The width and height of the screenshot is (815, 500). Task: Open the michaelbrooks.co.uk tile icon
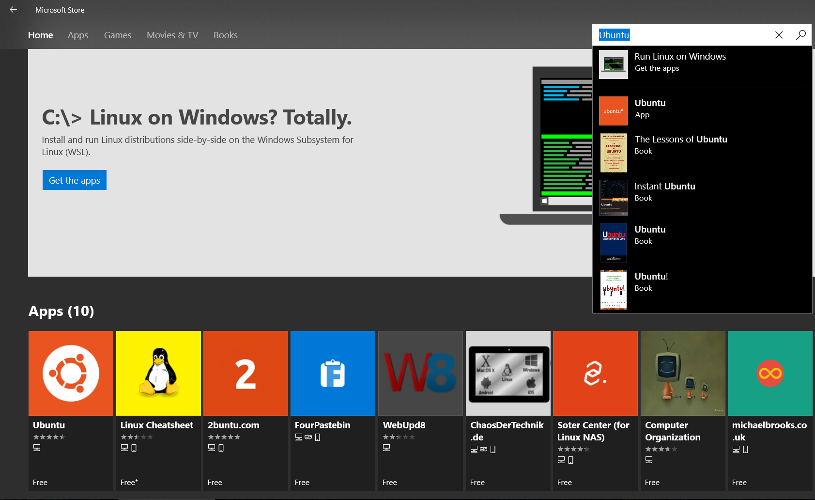(x=770, y=373)
